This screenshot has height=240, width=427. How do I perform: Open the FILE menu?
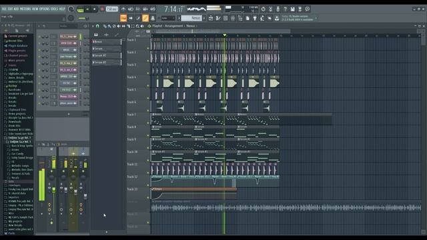point(4,9)
